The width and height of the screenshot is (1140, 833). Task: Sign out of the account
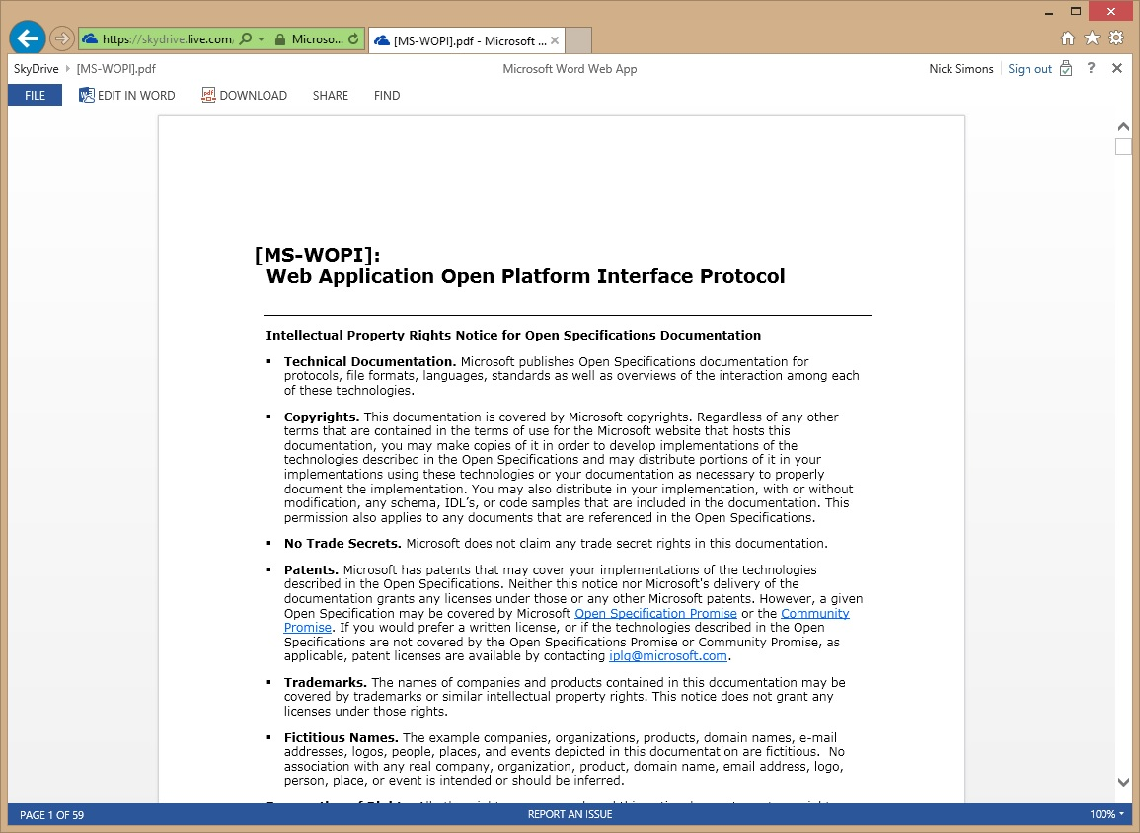point(1029,68)
